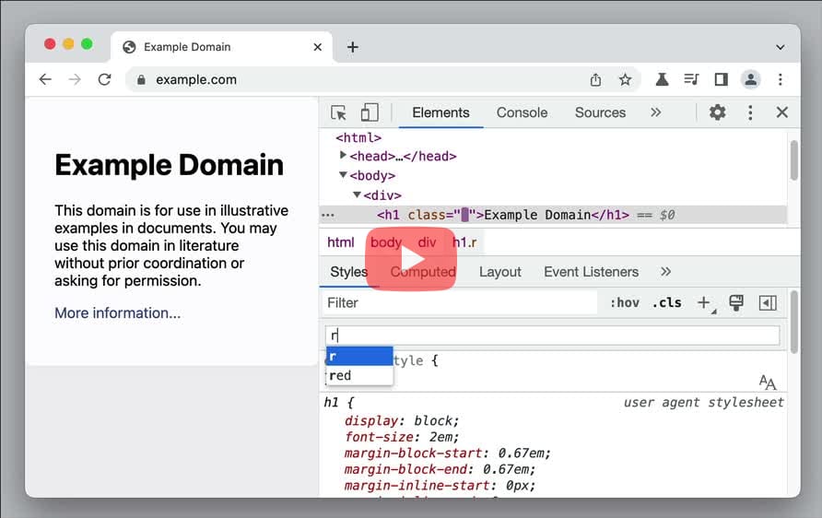
Task: Bookmark this page star icon
Action: (625, 79)
